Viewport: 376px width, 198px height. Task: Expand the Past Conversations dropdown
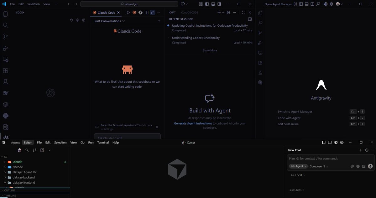click(x=109, y=21)
